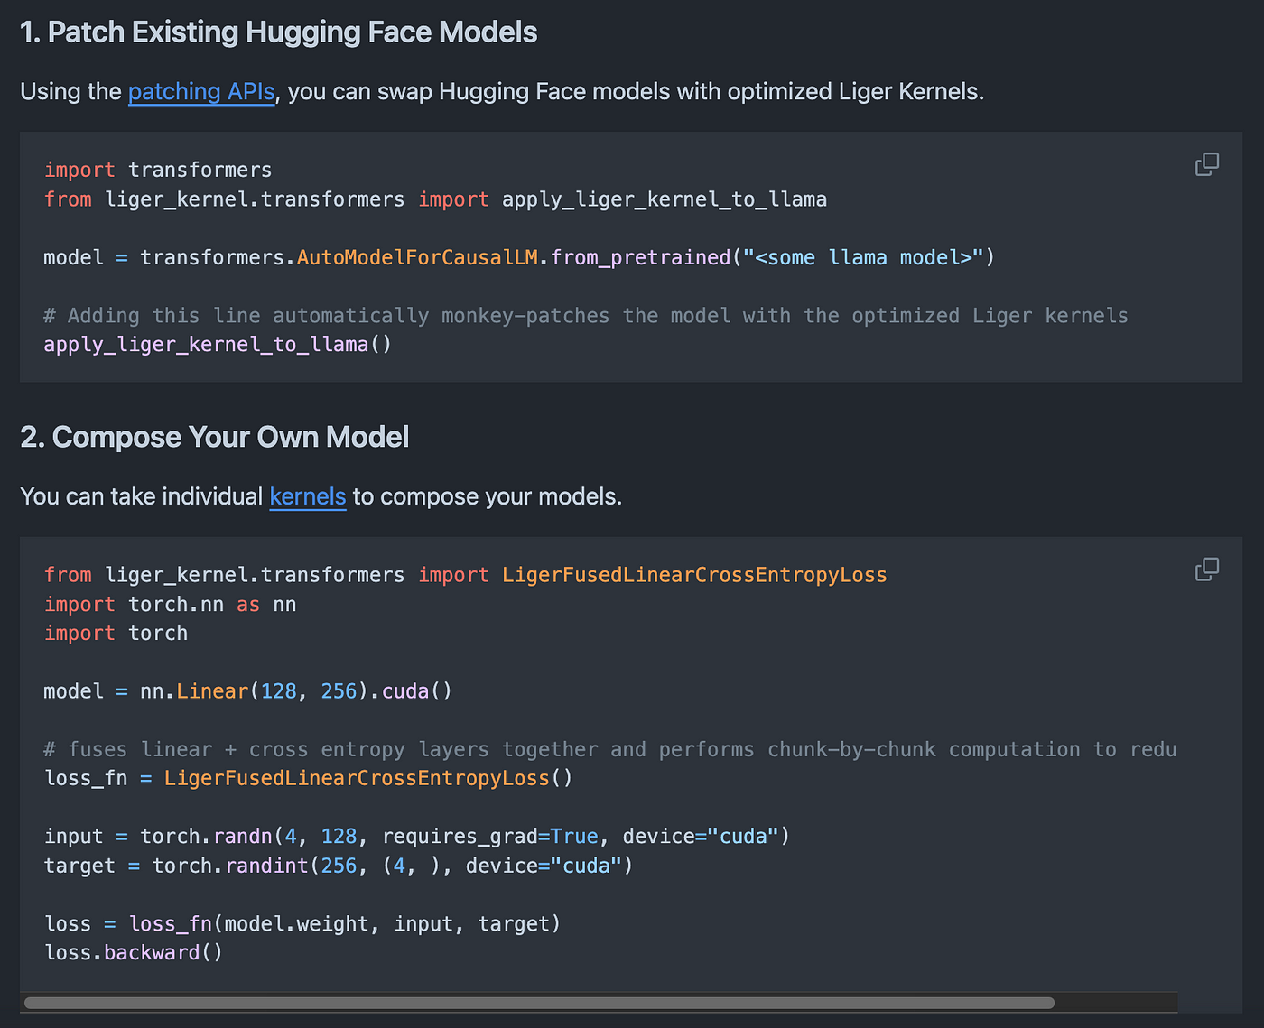1264x1028 pixels.
Task: Copy the Compose Your Own Model code
Action: pos(1207,569)
